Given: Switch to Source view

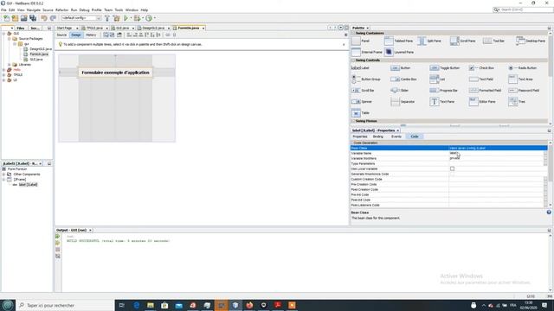Looking at the screenshot, I should point(61,35).
